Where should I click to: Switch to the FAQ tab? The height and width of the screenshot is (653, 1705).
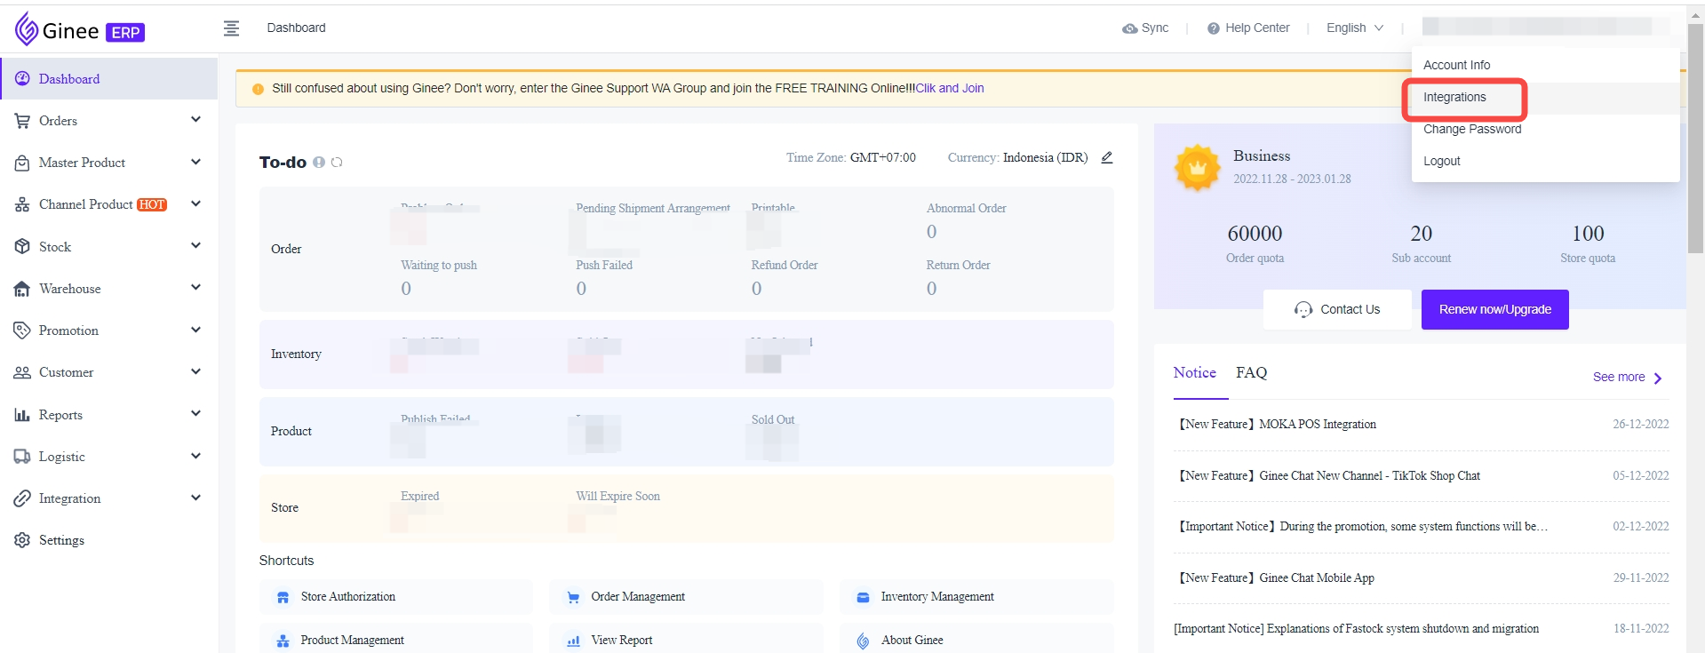pos(1251,373)
